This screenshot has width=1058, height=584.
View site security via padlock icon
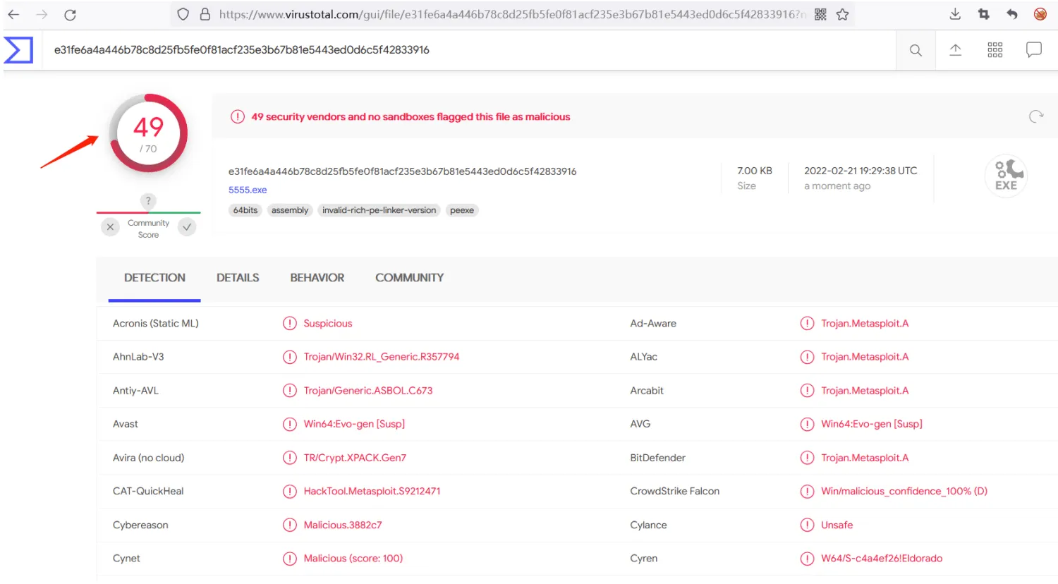pos(205,14)
